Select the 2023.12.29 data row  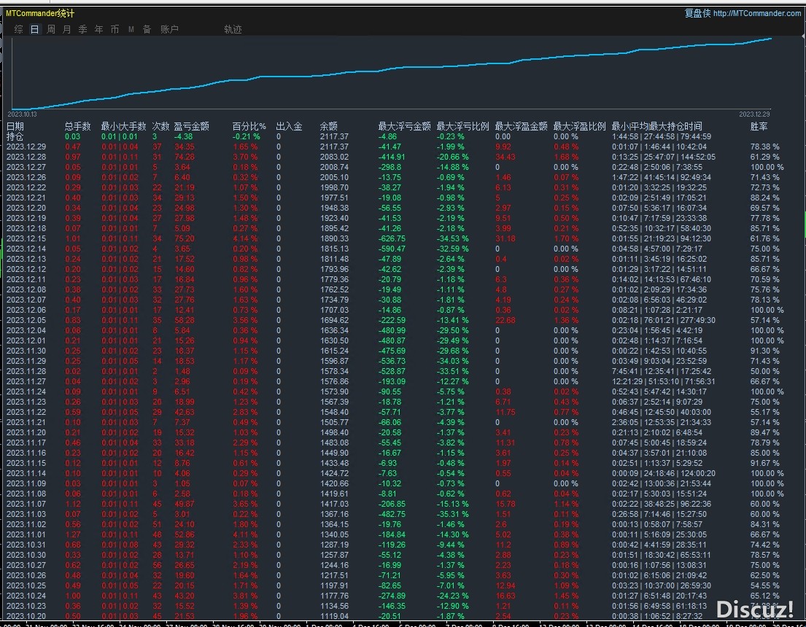click(x=26, y=147)
